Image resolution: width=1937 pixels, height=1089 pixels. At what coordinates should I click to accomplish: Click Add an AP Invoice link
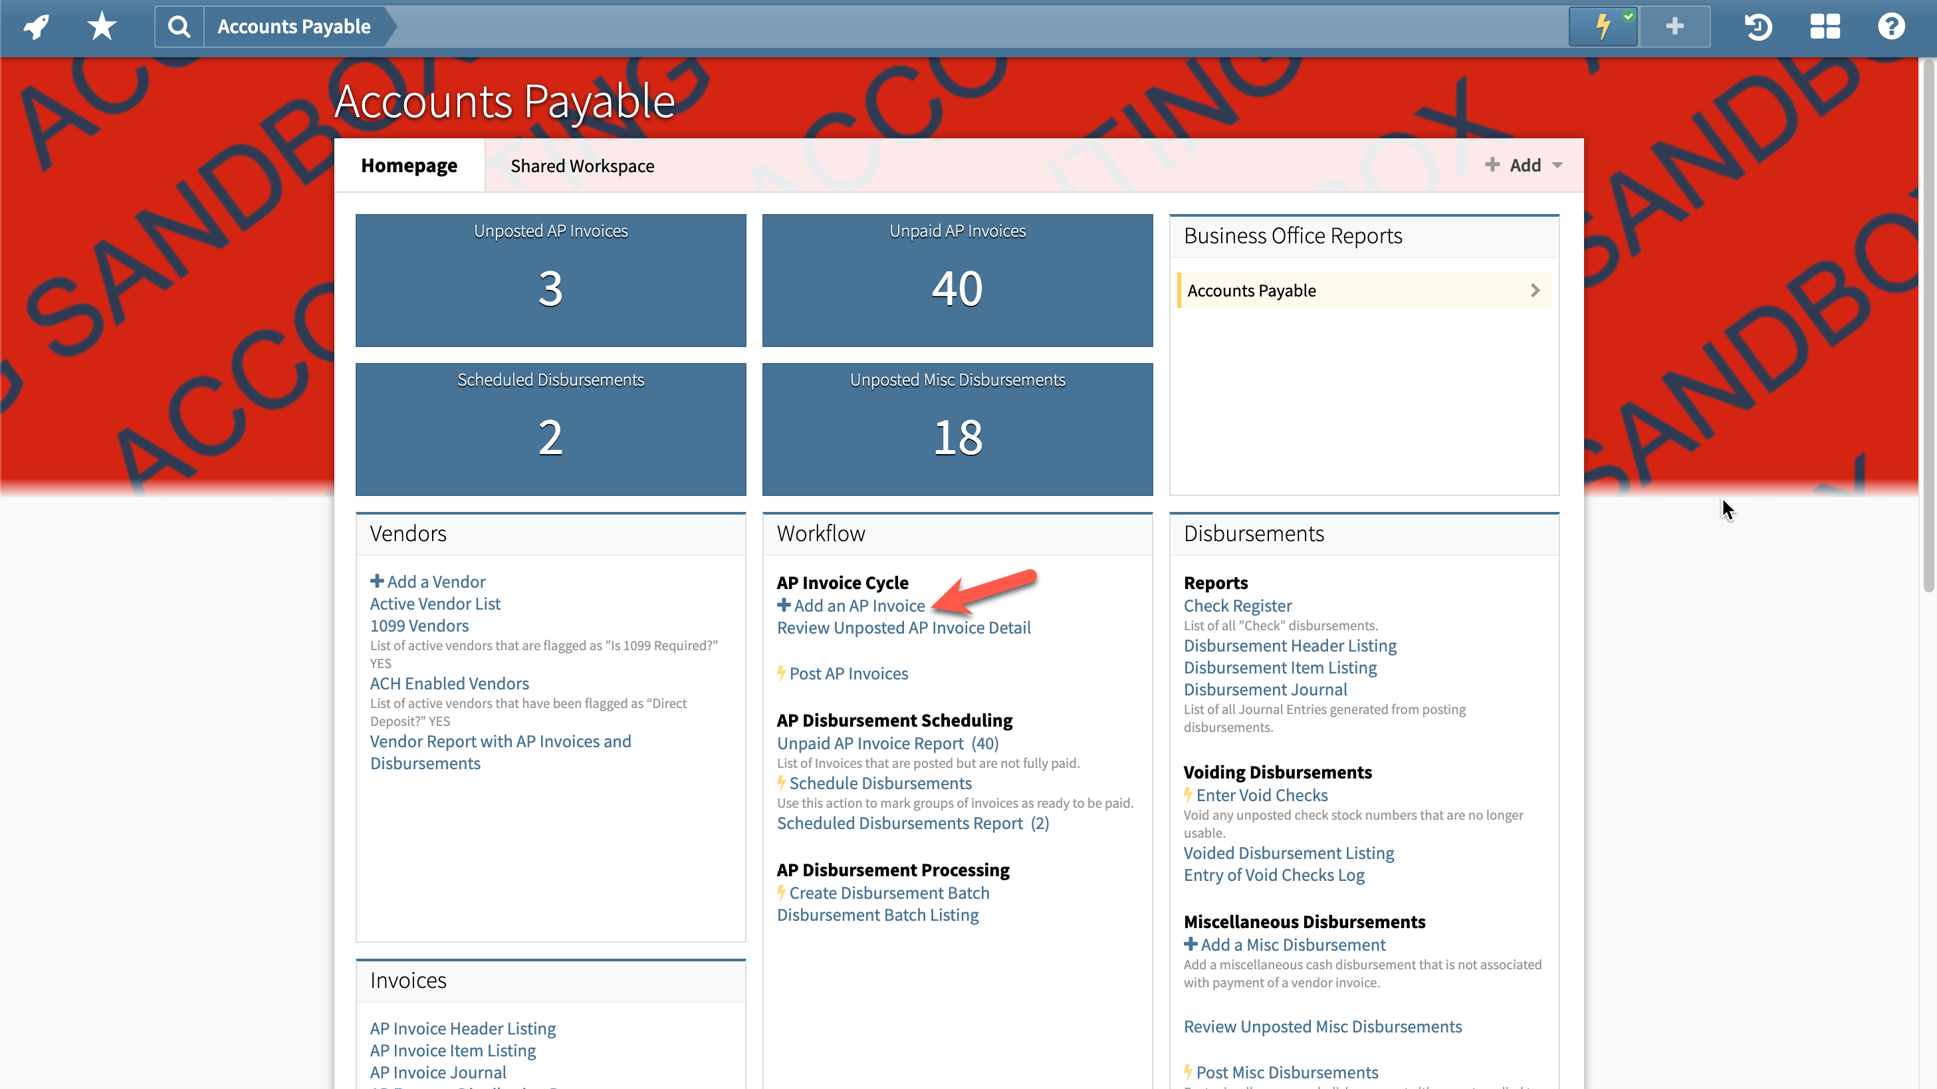859,606
